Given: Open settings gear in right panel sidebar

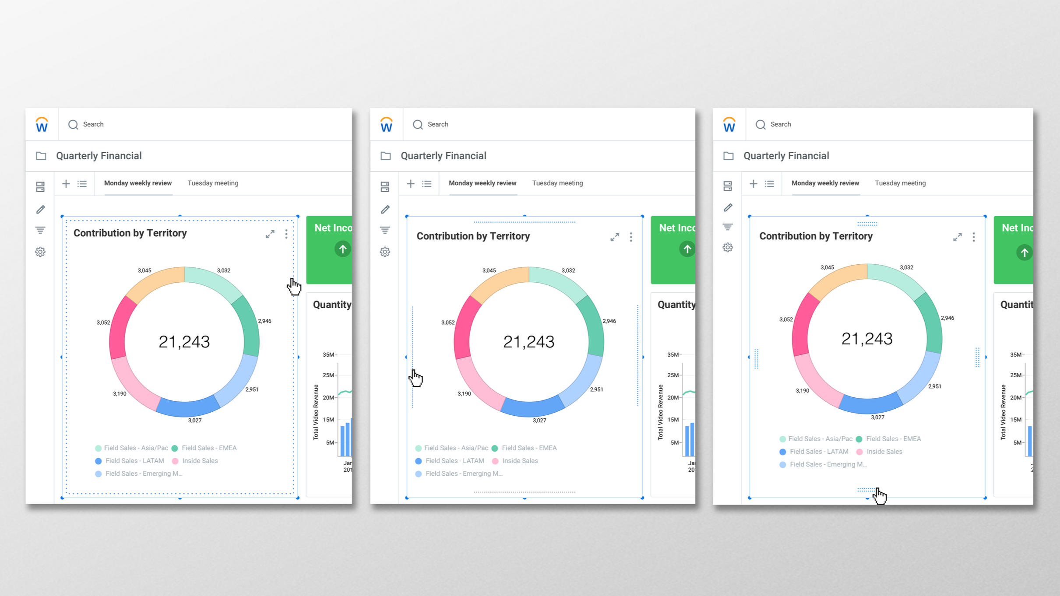Looking at the screenshot, I should [728, 248].
